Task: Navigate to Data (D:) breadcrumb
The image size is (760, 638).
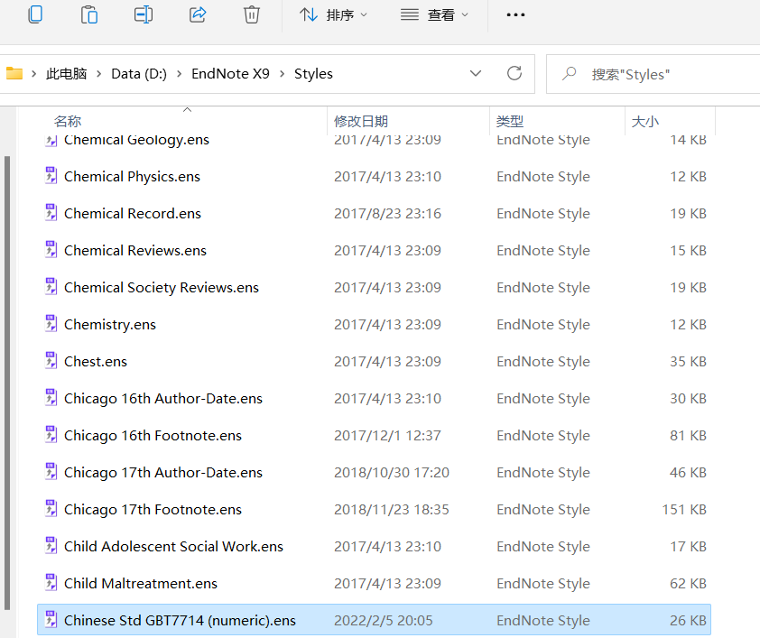Action: tap(139, 74)
